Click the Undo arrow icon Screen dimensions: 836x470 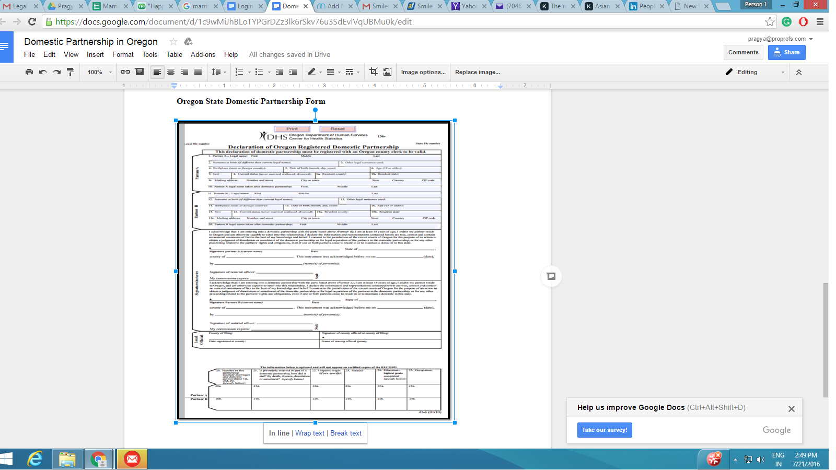(x=43, y=72)
